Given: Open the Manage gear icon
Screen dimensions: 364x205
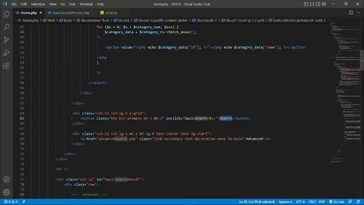Looking at the screenshot, I should pyautogui.click(x=6, y=192).
